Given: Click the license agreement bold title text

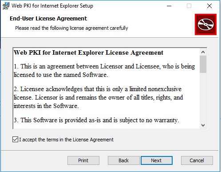Looking at the screenshot, I should (x=88, y=52).
